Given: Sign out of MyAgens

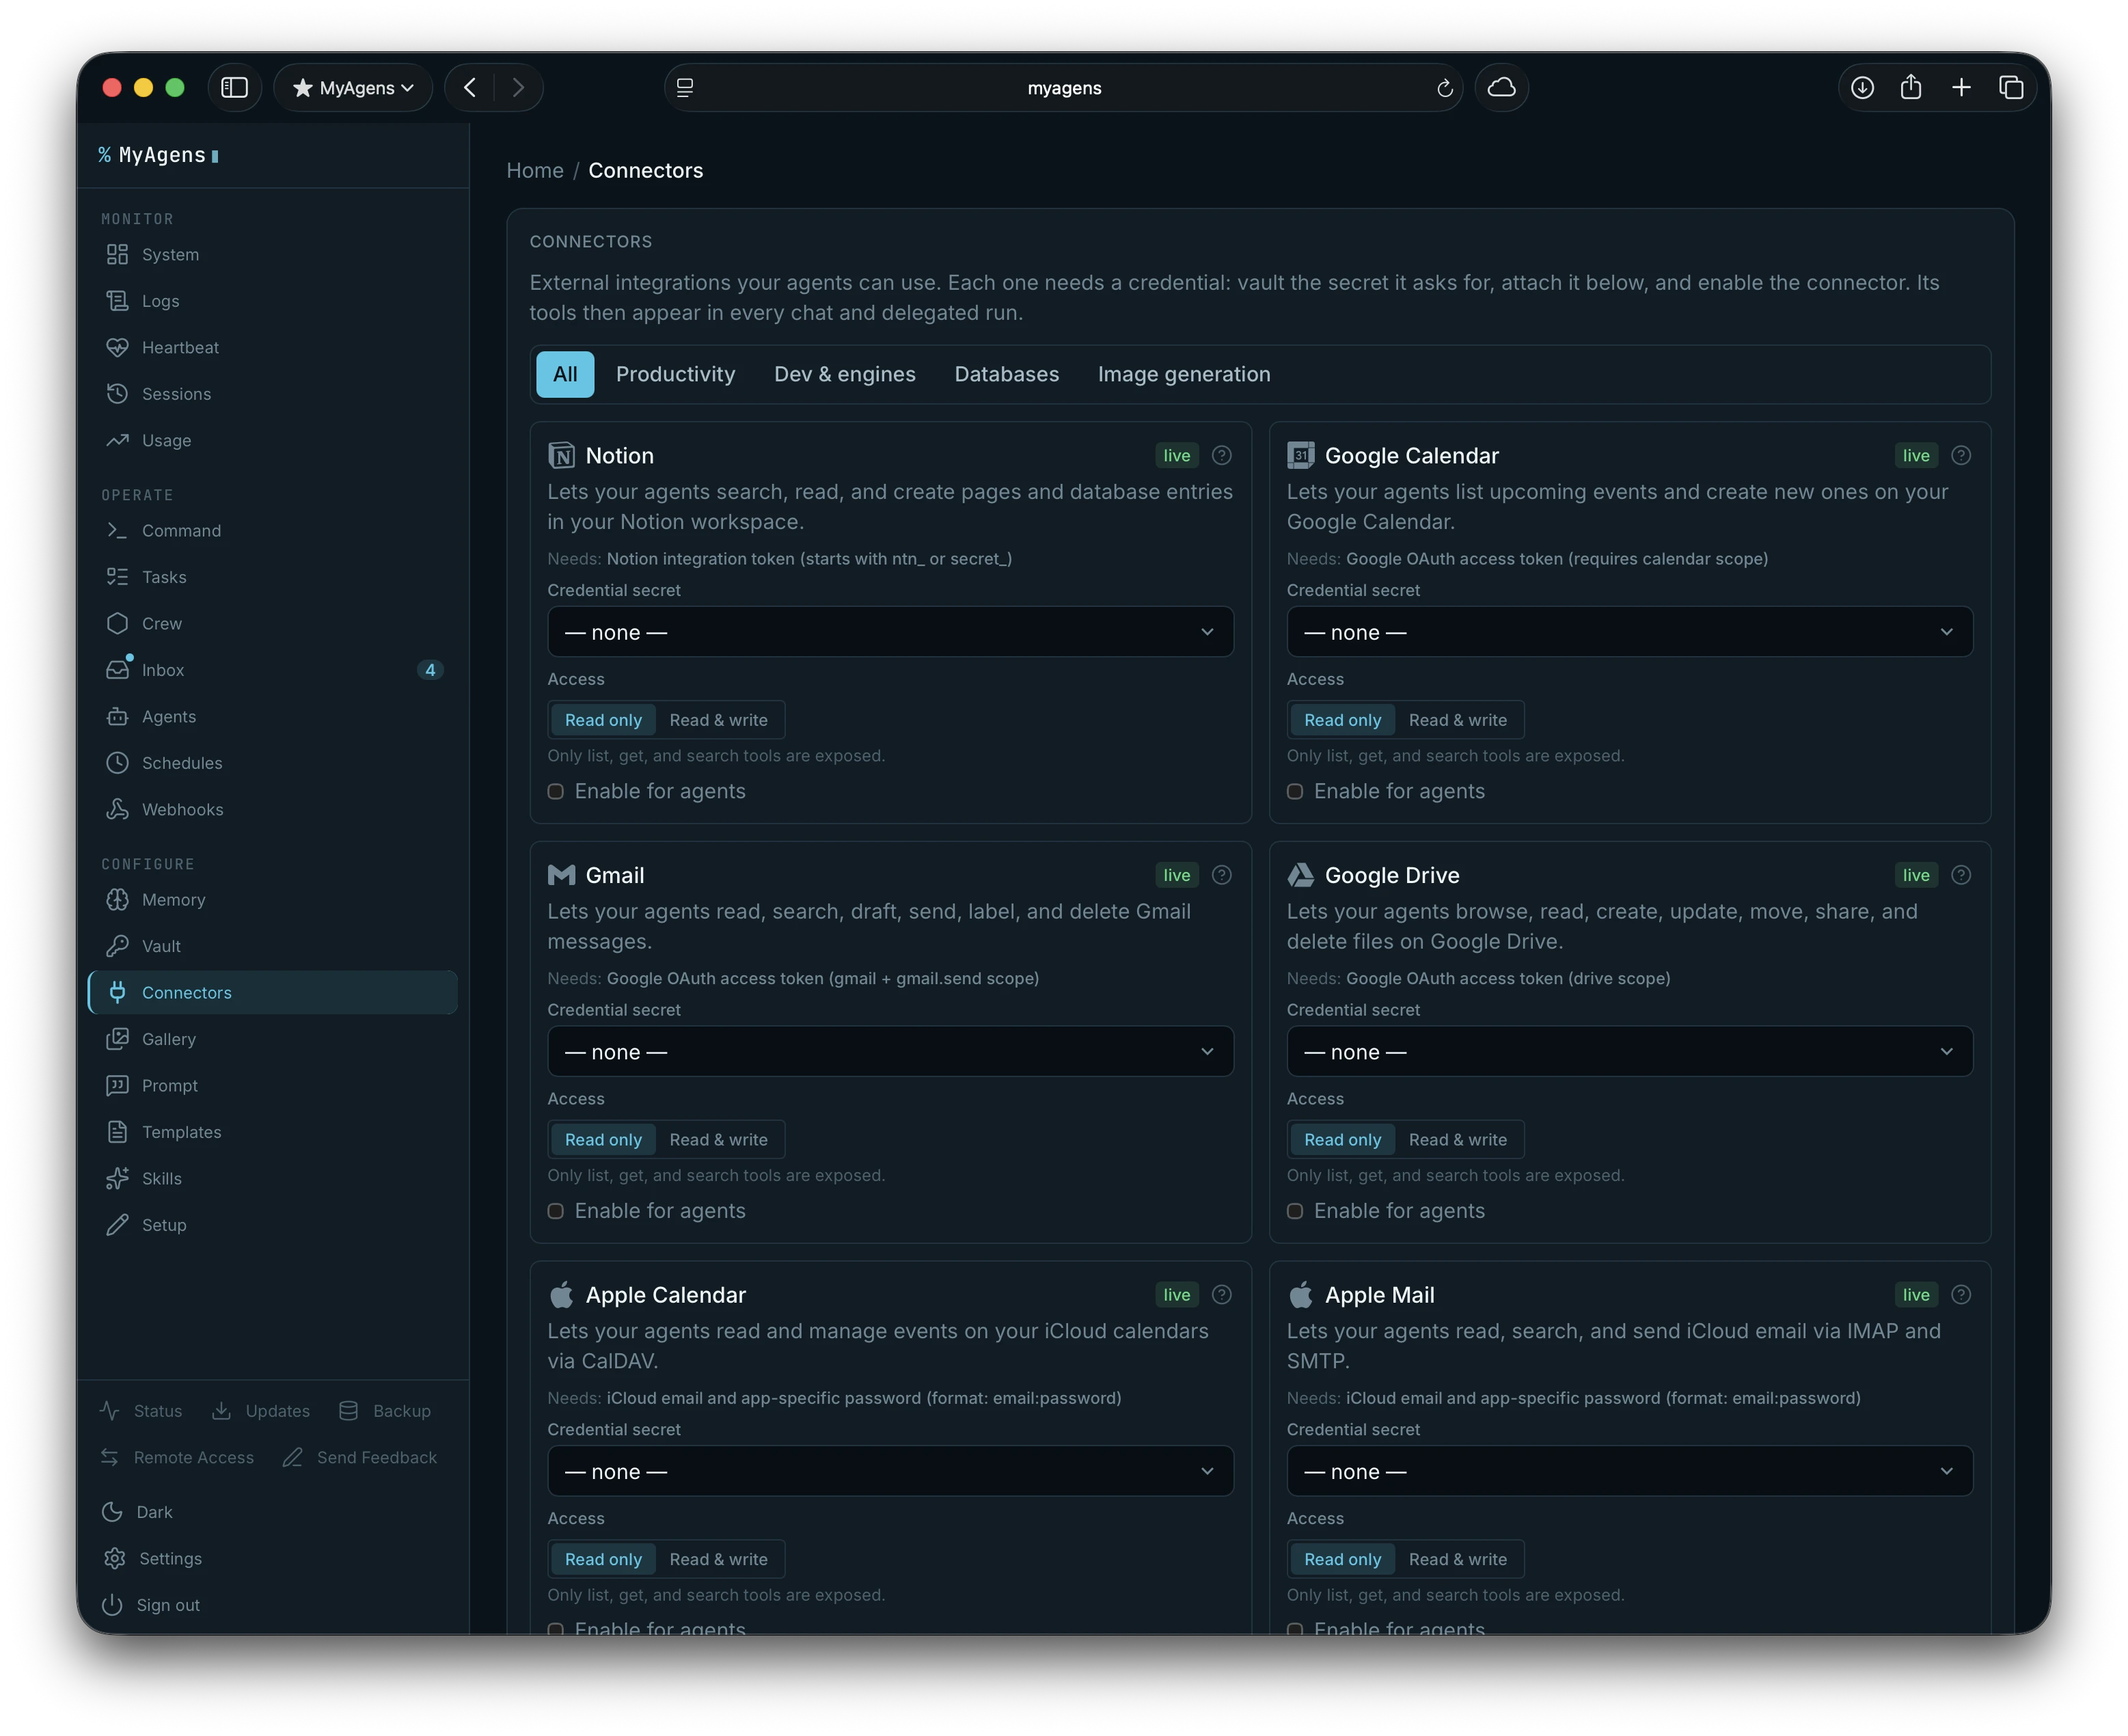Looking at the screenshot, I should pos(151,1605).
